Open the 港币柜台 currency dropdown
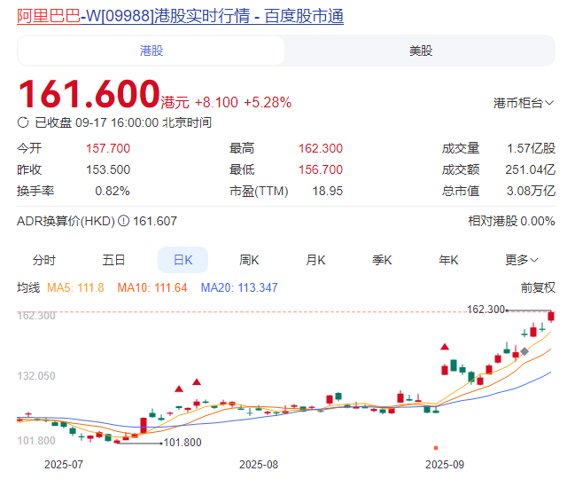575x479 pixels. point(523,103)
